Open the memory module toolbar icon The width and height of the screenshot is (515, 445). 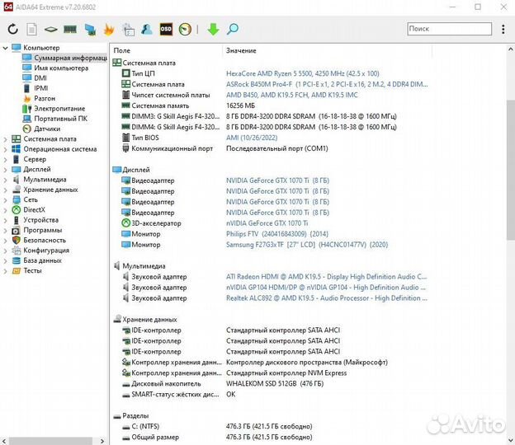[70, 30]
